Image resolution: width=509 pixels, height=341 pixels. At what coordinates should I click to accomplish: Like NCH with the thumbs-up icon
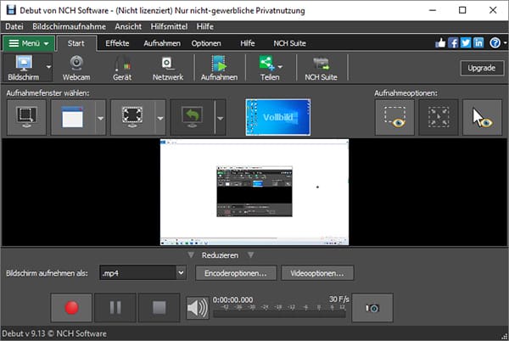(440, 42)
